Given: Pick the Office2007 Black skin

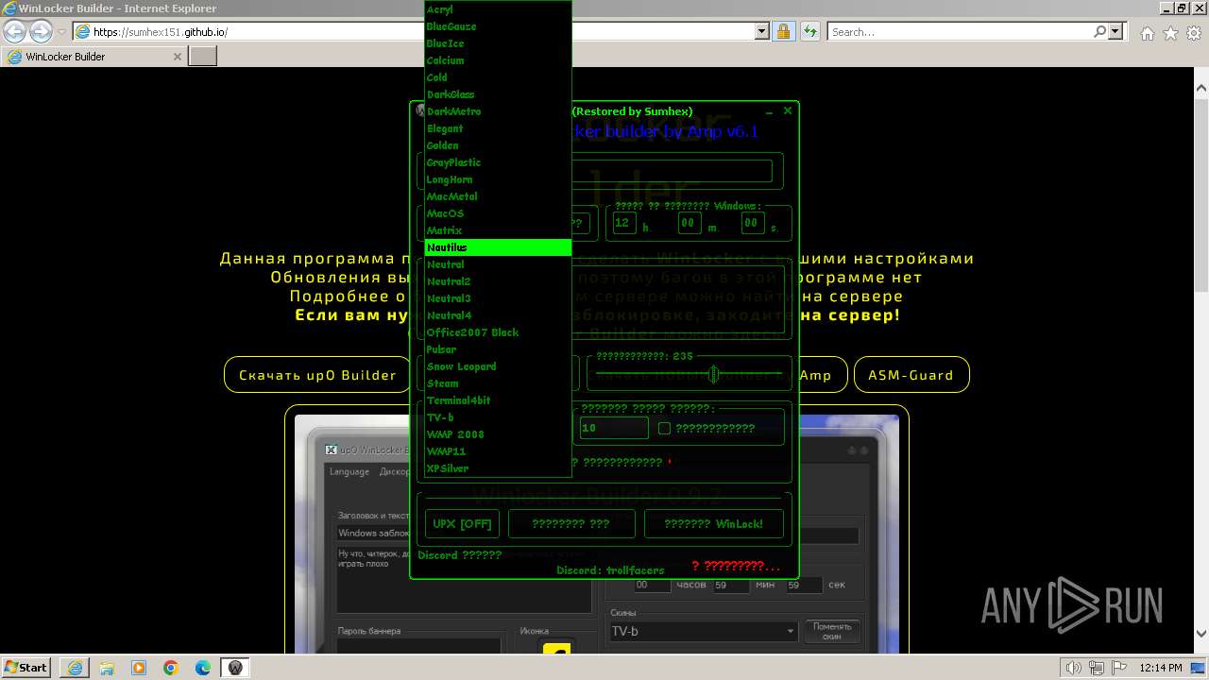Looking at the screenshot, I should coord(498,332).
